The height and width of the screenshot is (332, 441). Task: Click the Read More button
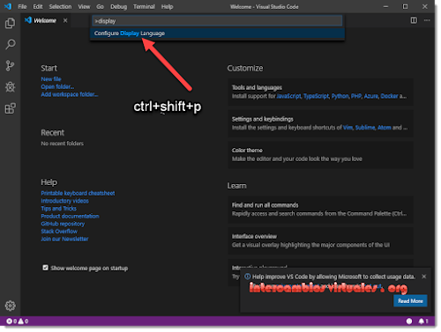coord(410,301)
